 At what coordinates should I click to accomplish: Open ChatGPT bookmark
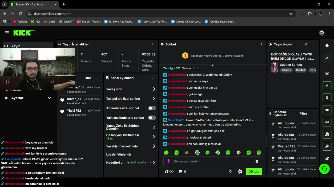click(x=66, y=22)
